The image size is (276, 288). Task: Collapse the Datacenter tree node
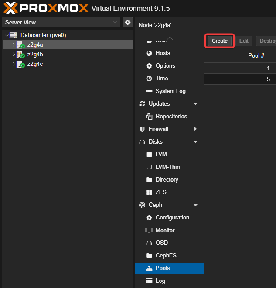click(6, 35)
